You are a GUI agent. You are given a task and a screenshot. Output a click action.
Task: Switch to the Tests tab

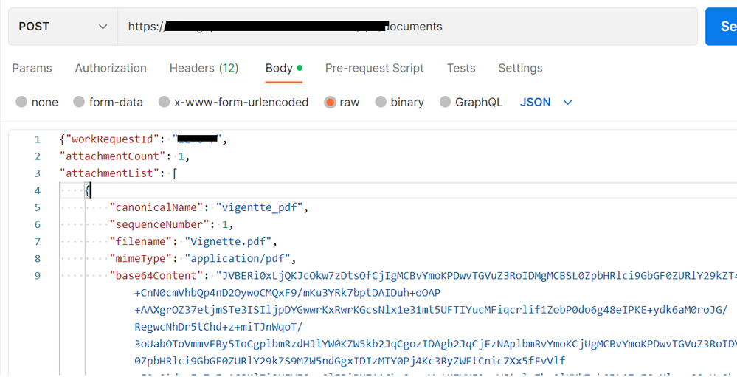coord(461,68)
